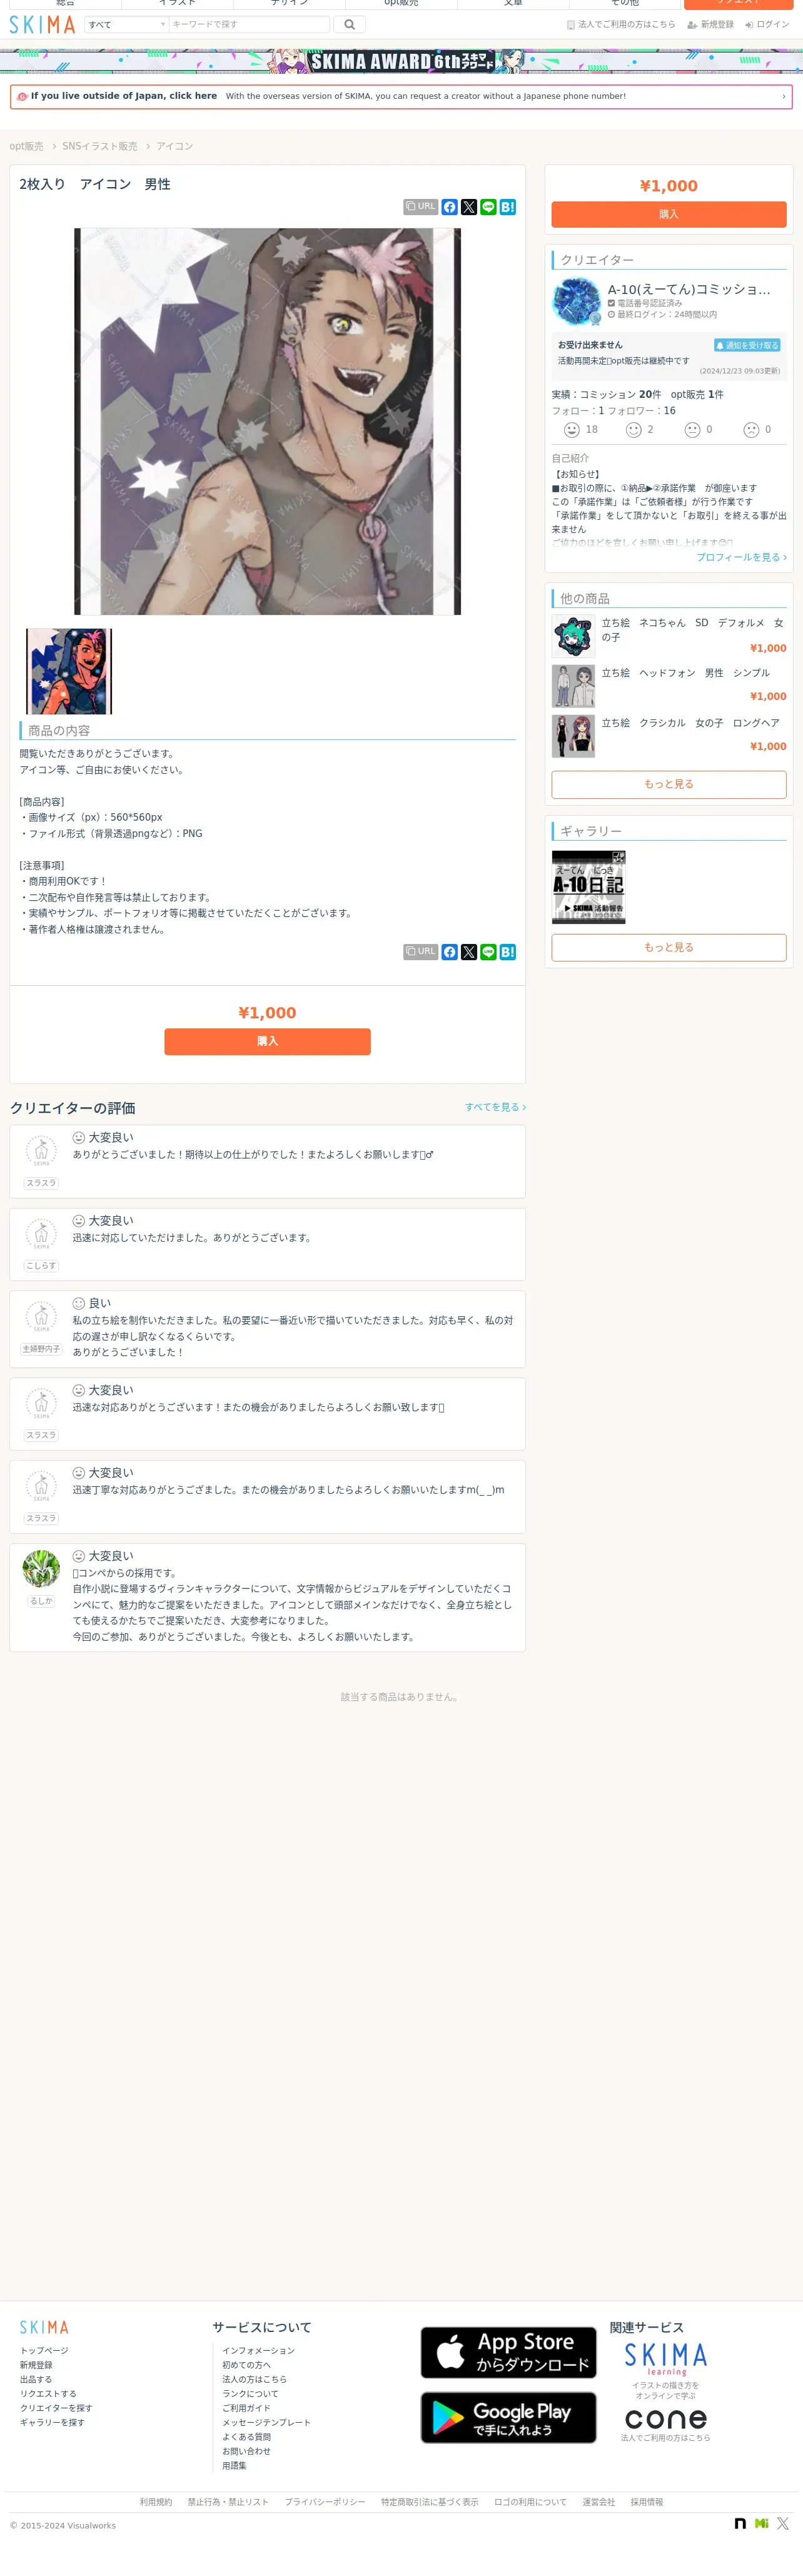Click reviewer 主綿野内子 avatar
The height and width of the screenshot is (2576, 803).
(x=41, y=1317)
